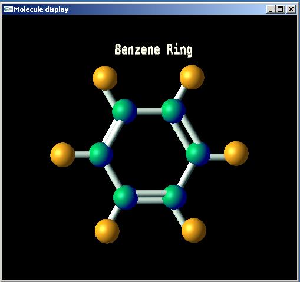The height and width of the screenshot is (282, 300).
Task: Pick the rightmost green carbon atom
Action: tap(198, 154)
